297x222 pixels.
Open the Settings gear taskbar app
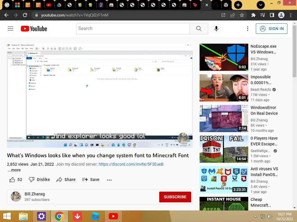(41, 216)
